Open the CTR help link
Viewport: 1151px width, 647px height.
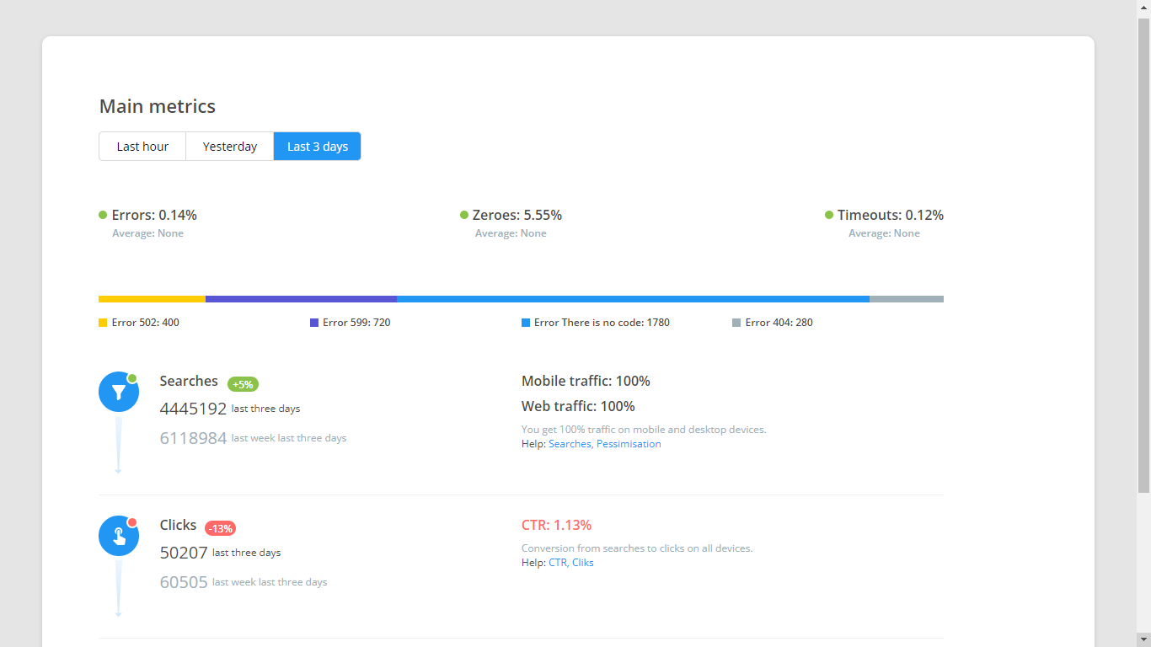point(558,563)
